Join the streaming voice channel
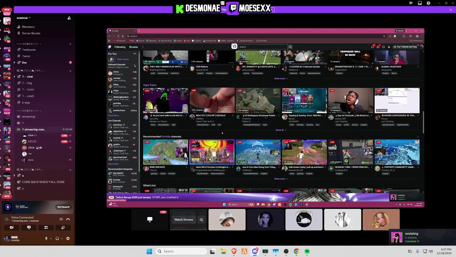The width and height of the screenshot is (456, 257). 45,116
